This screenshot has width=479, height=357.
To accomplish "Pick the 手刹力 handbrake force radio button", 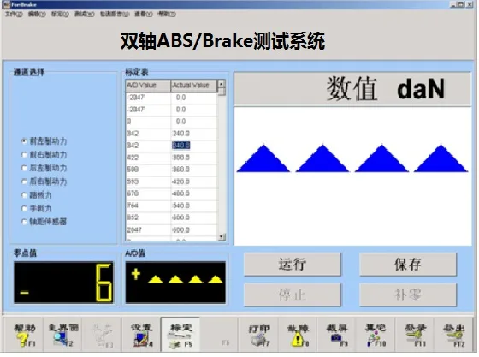I will point(24,208).
